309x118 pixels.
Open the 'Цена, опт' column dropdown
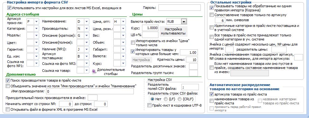point(123,22)
